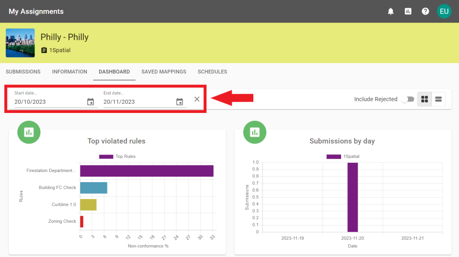Viewport: 459px width, 257px height.
Task: Click the 2023-11-19 axis label
Action: [x=292, y=238]
